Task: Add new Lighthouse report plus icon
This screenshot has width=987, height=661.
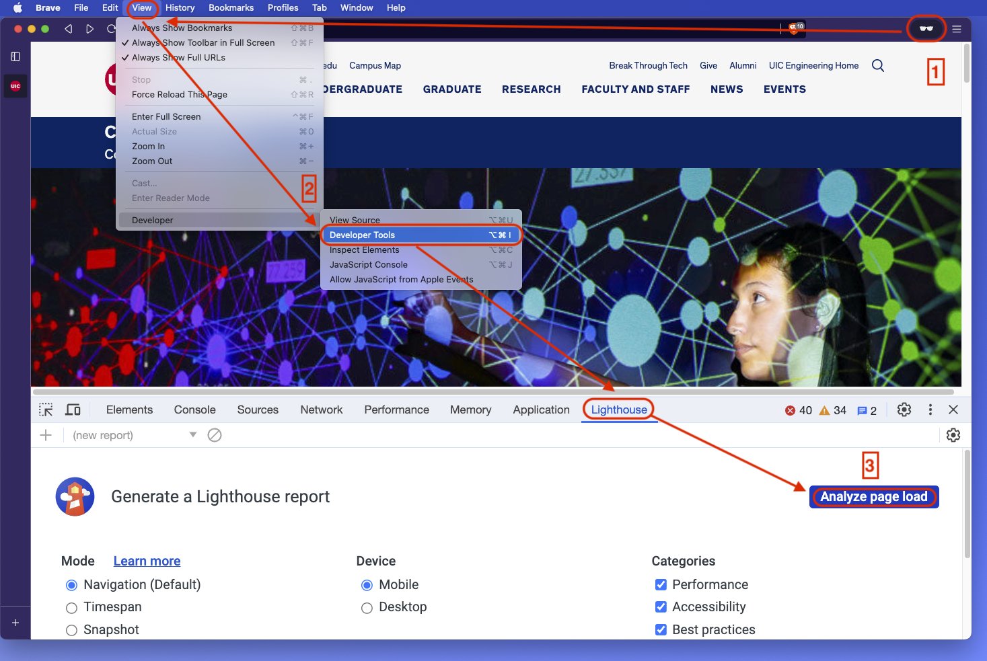Action: point(46,435)
